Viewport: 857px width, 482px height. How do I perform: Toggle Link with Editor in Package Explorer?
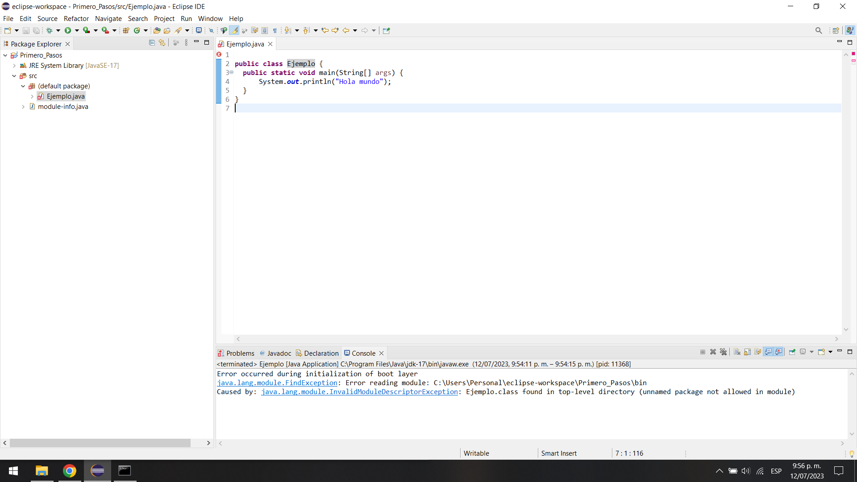coord(162,43)
